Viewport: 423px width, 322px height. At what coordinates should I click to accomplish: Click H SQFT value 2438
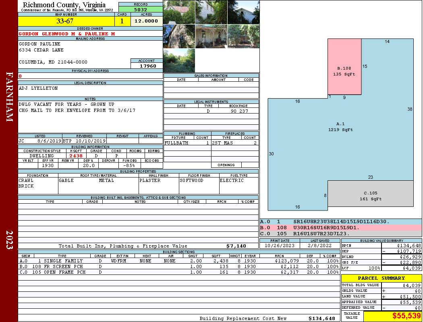click(76, 156)
